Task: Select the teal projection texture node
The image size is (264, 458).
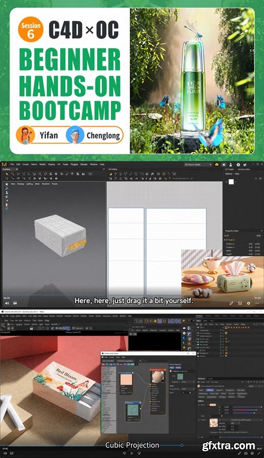Action: (134, 413)
